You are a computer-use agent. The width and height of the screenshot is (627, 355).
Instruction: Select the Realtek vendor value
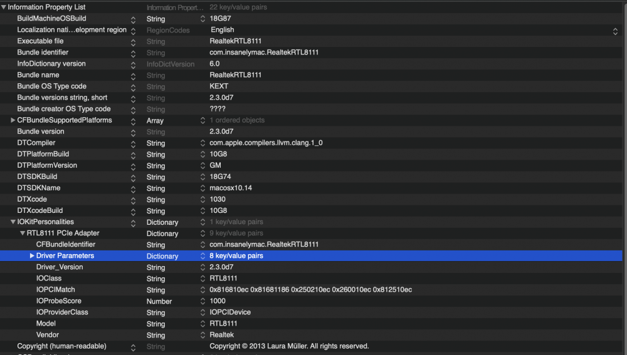coord(221,335)
